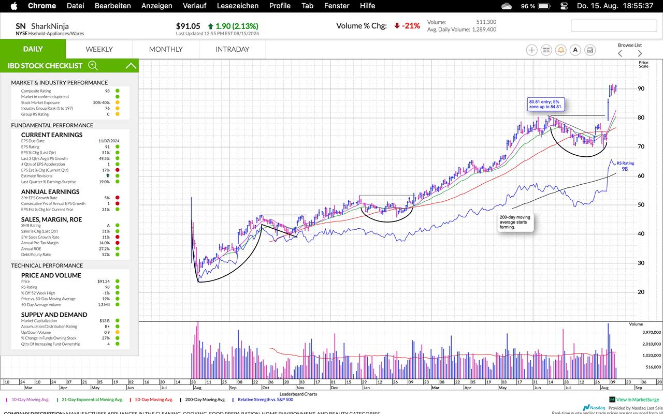663x414 pixels.
Task: Select the INTRADAY chart tab
Action: click(232, 49)
